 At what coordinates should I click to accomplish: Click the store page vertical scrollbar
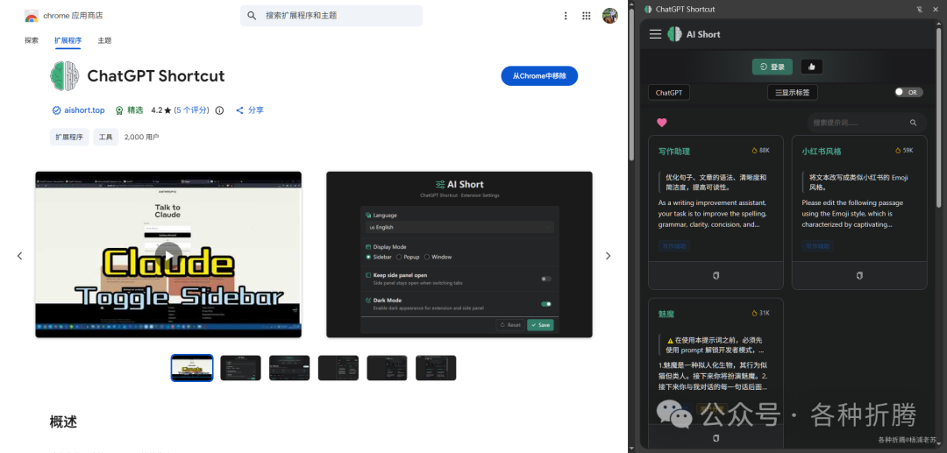[631, 84]
